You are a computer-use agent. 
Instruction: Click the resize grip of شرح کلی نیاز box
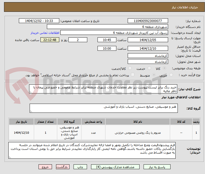(x=30, y=92)
